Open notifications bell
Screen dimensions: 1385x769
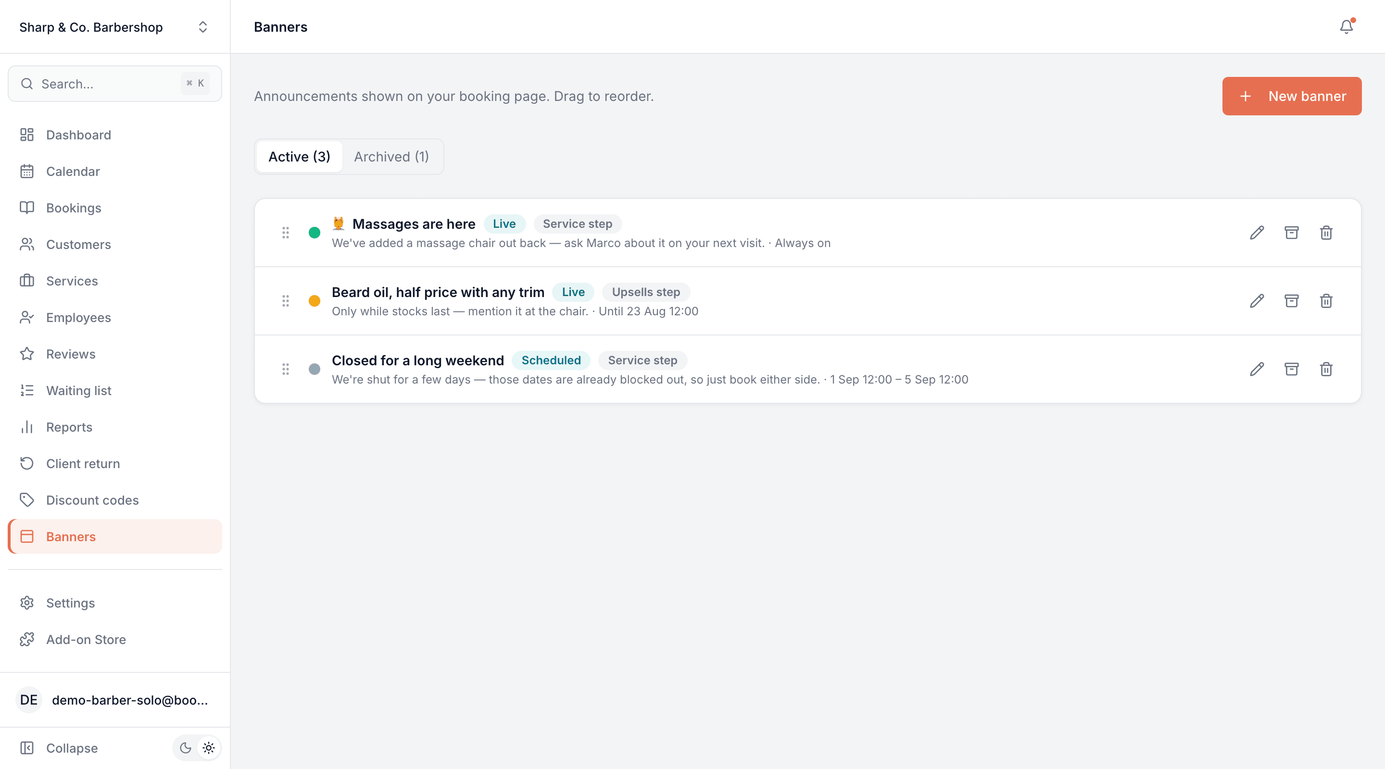point(1347,26)
